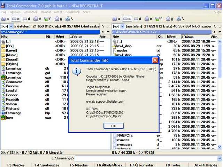The width and height of the screenshot is (223, 167).
Task: Open drive f in right panel
Action: point(159,19)
